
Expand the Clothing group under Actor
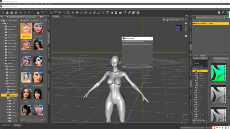click(196, 73)
